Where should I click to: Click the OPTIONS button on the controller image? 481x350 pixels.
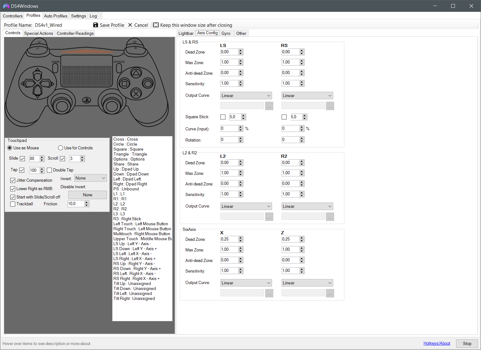pos(118,68)
